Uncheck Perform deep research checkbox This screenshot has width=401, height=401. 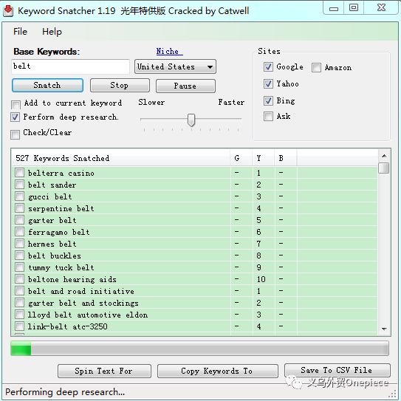coord(15,117)
